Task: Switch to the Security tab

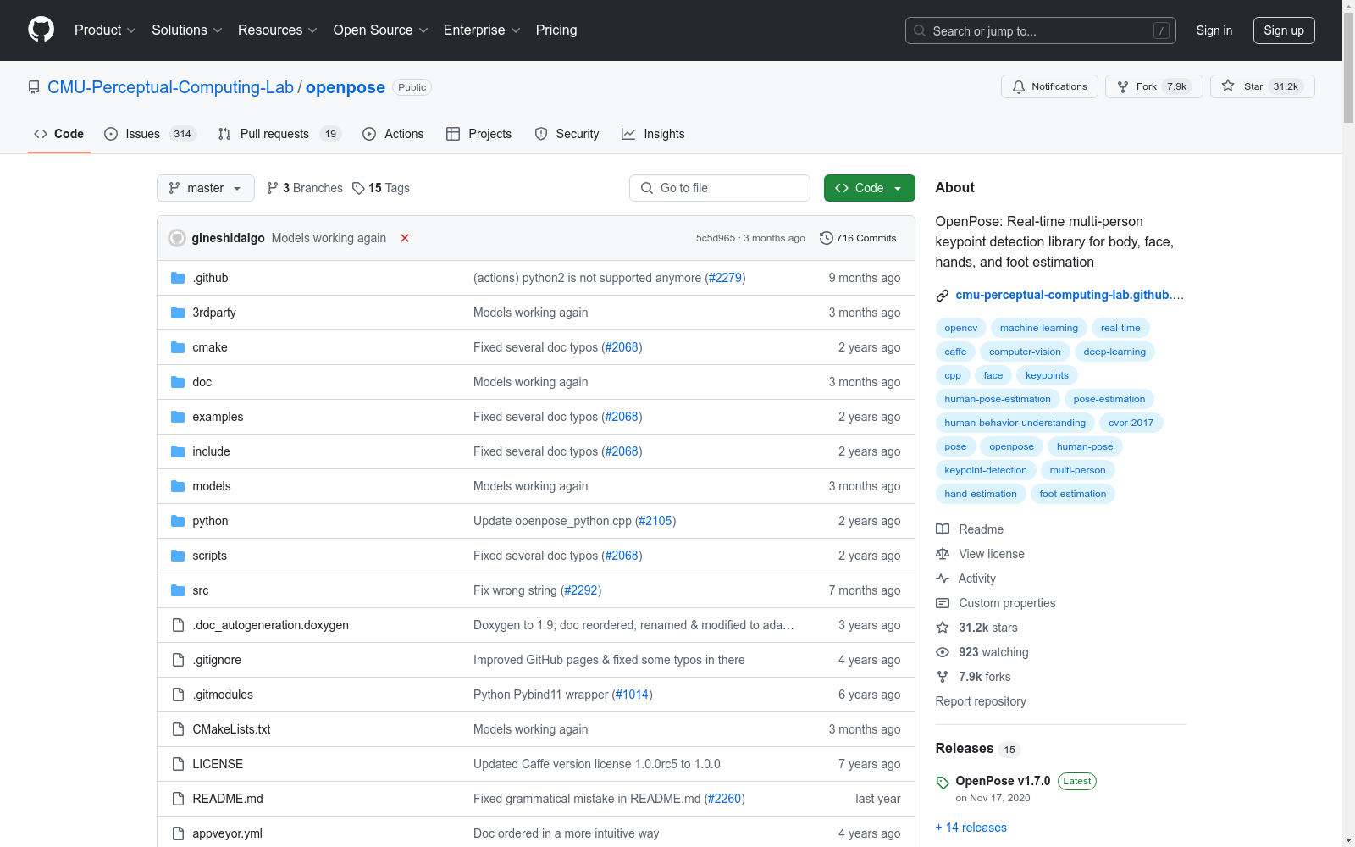Action: click(x=567, y=134)
